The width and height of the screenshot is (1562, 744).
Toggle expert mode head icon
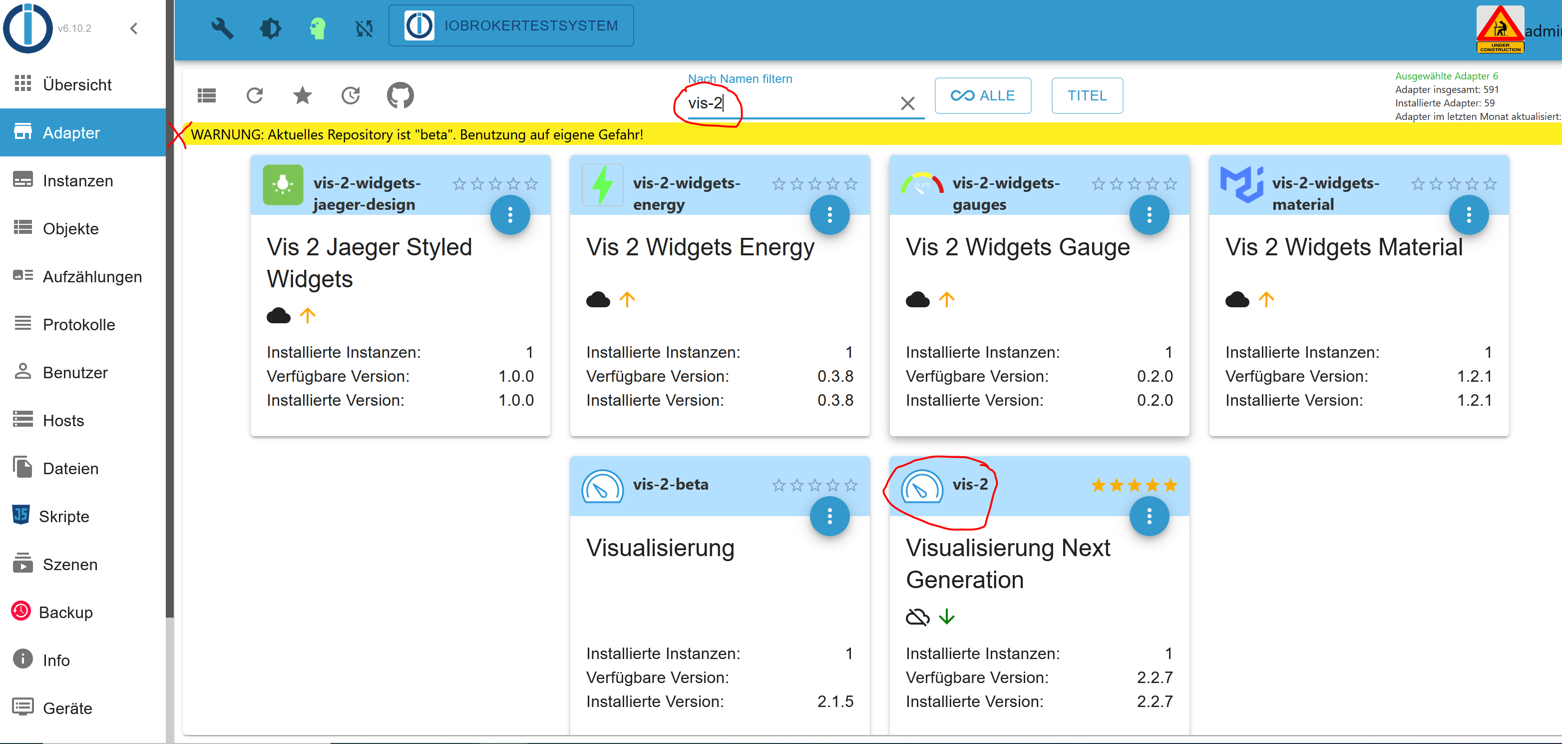point(317,27)
